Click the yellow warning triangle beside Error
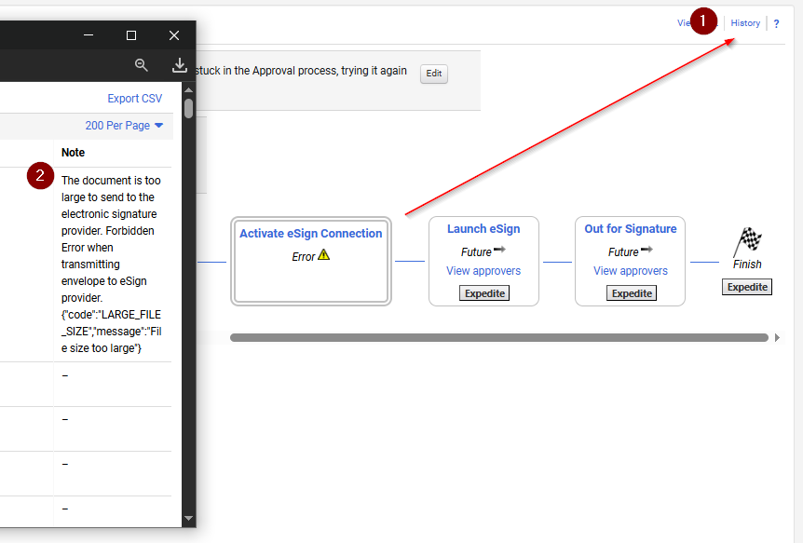The height and width of the screenshot is (543, 803). pos(324,255)
